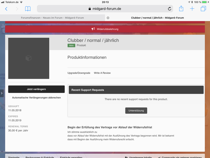Choose Write A Review
The image size is (210, 158).
102,73
